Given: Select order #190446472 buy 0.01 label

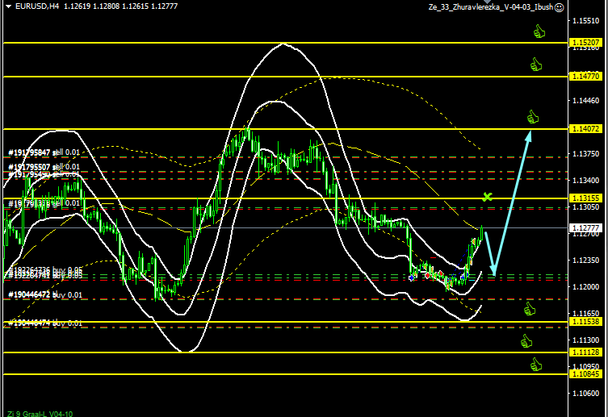Looking at the screenshot, I should [x=45, y=294].
